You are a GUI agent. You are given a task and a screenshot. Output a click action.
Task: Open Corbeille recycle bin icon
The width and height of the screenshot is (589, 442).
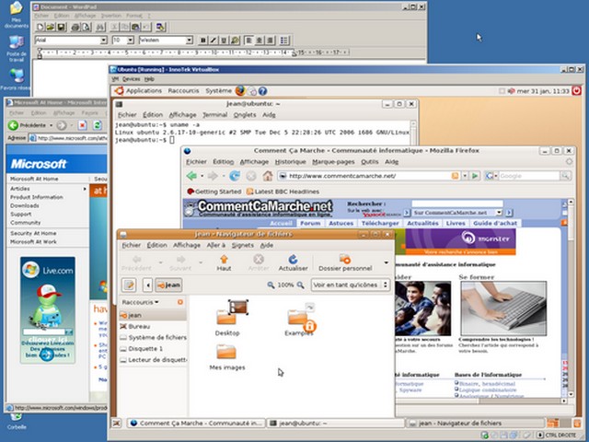[x=17, y=422]
